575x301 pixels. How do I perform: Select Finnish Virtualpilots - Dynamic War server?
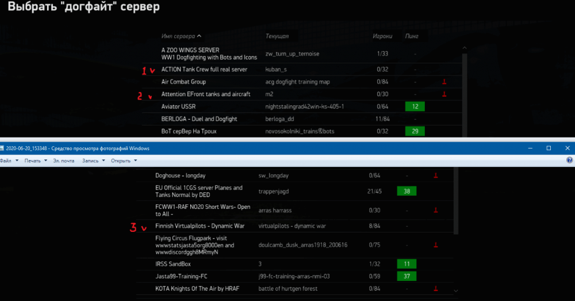point(295,226)
